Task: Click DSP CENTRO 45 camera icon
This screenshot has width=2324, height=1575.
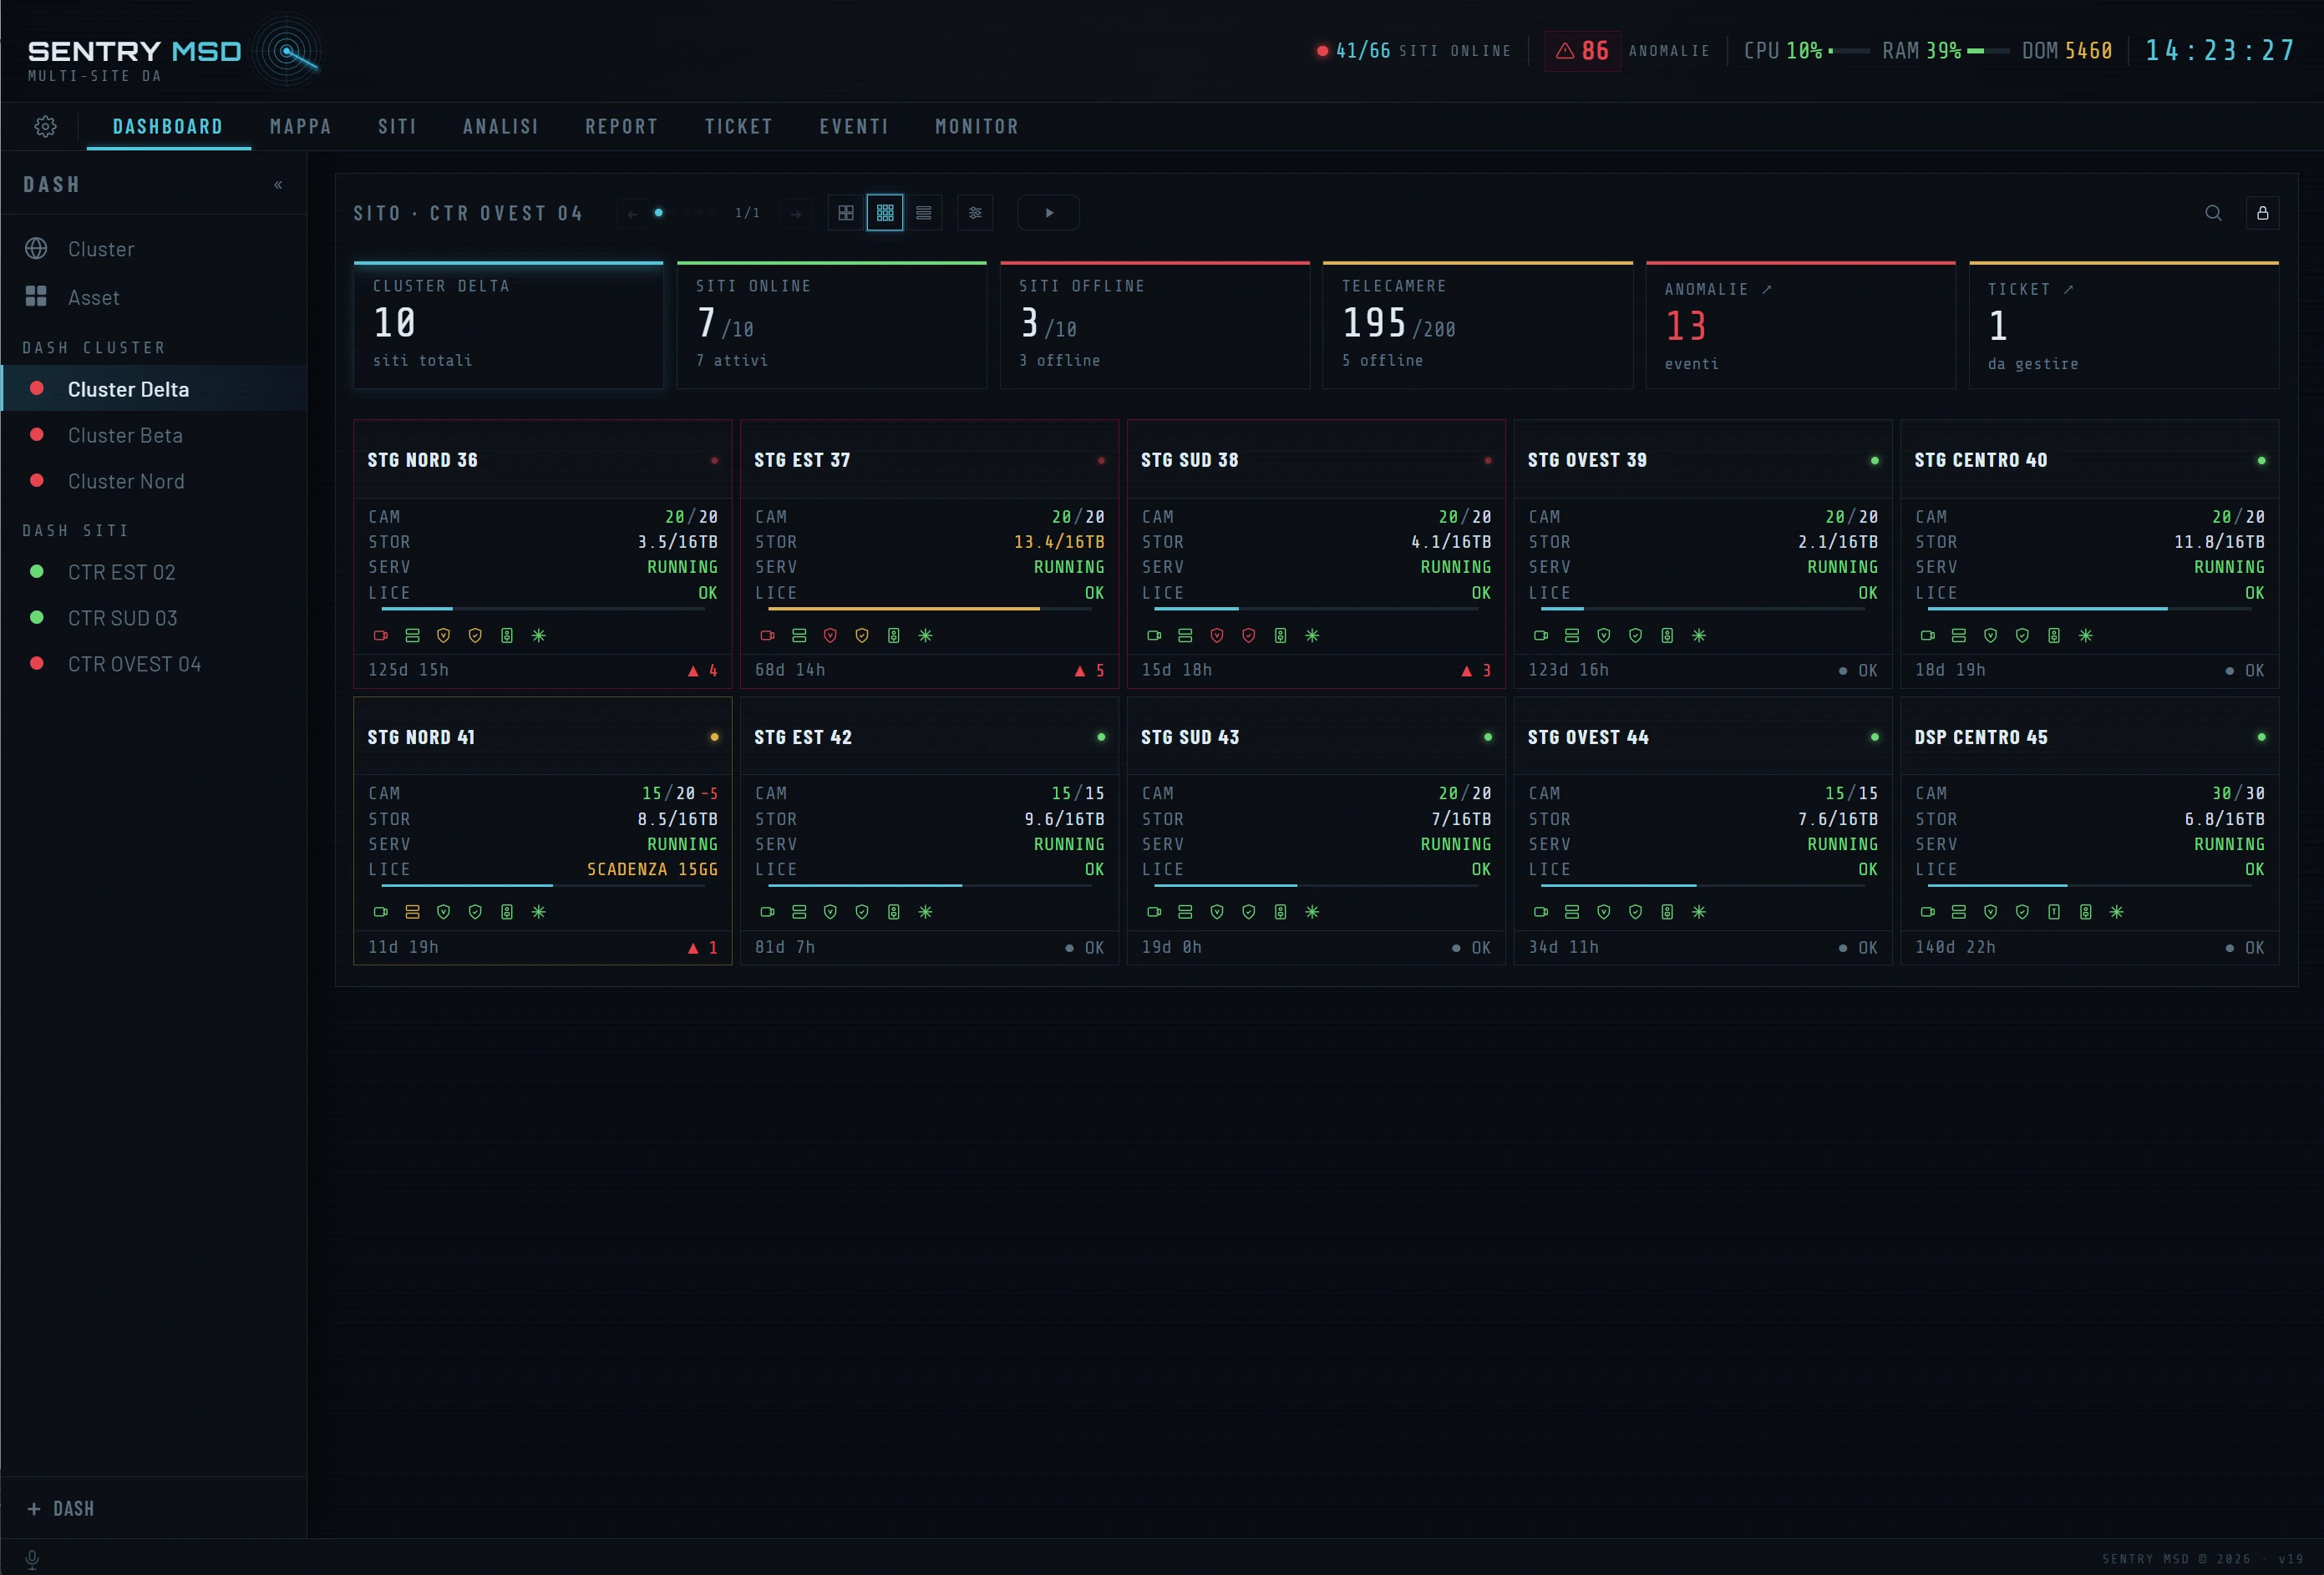Action: pos(1927,911)
